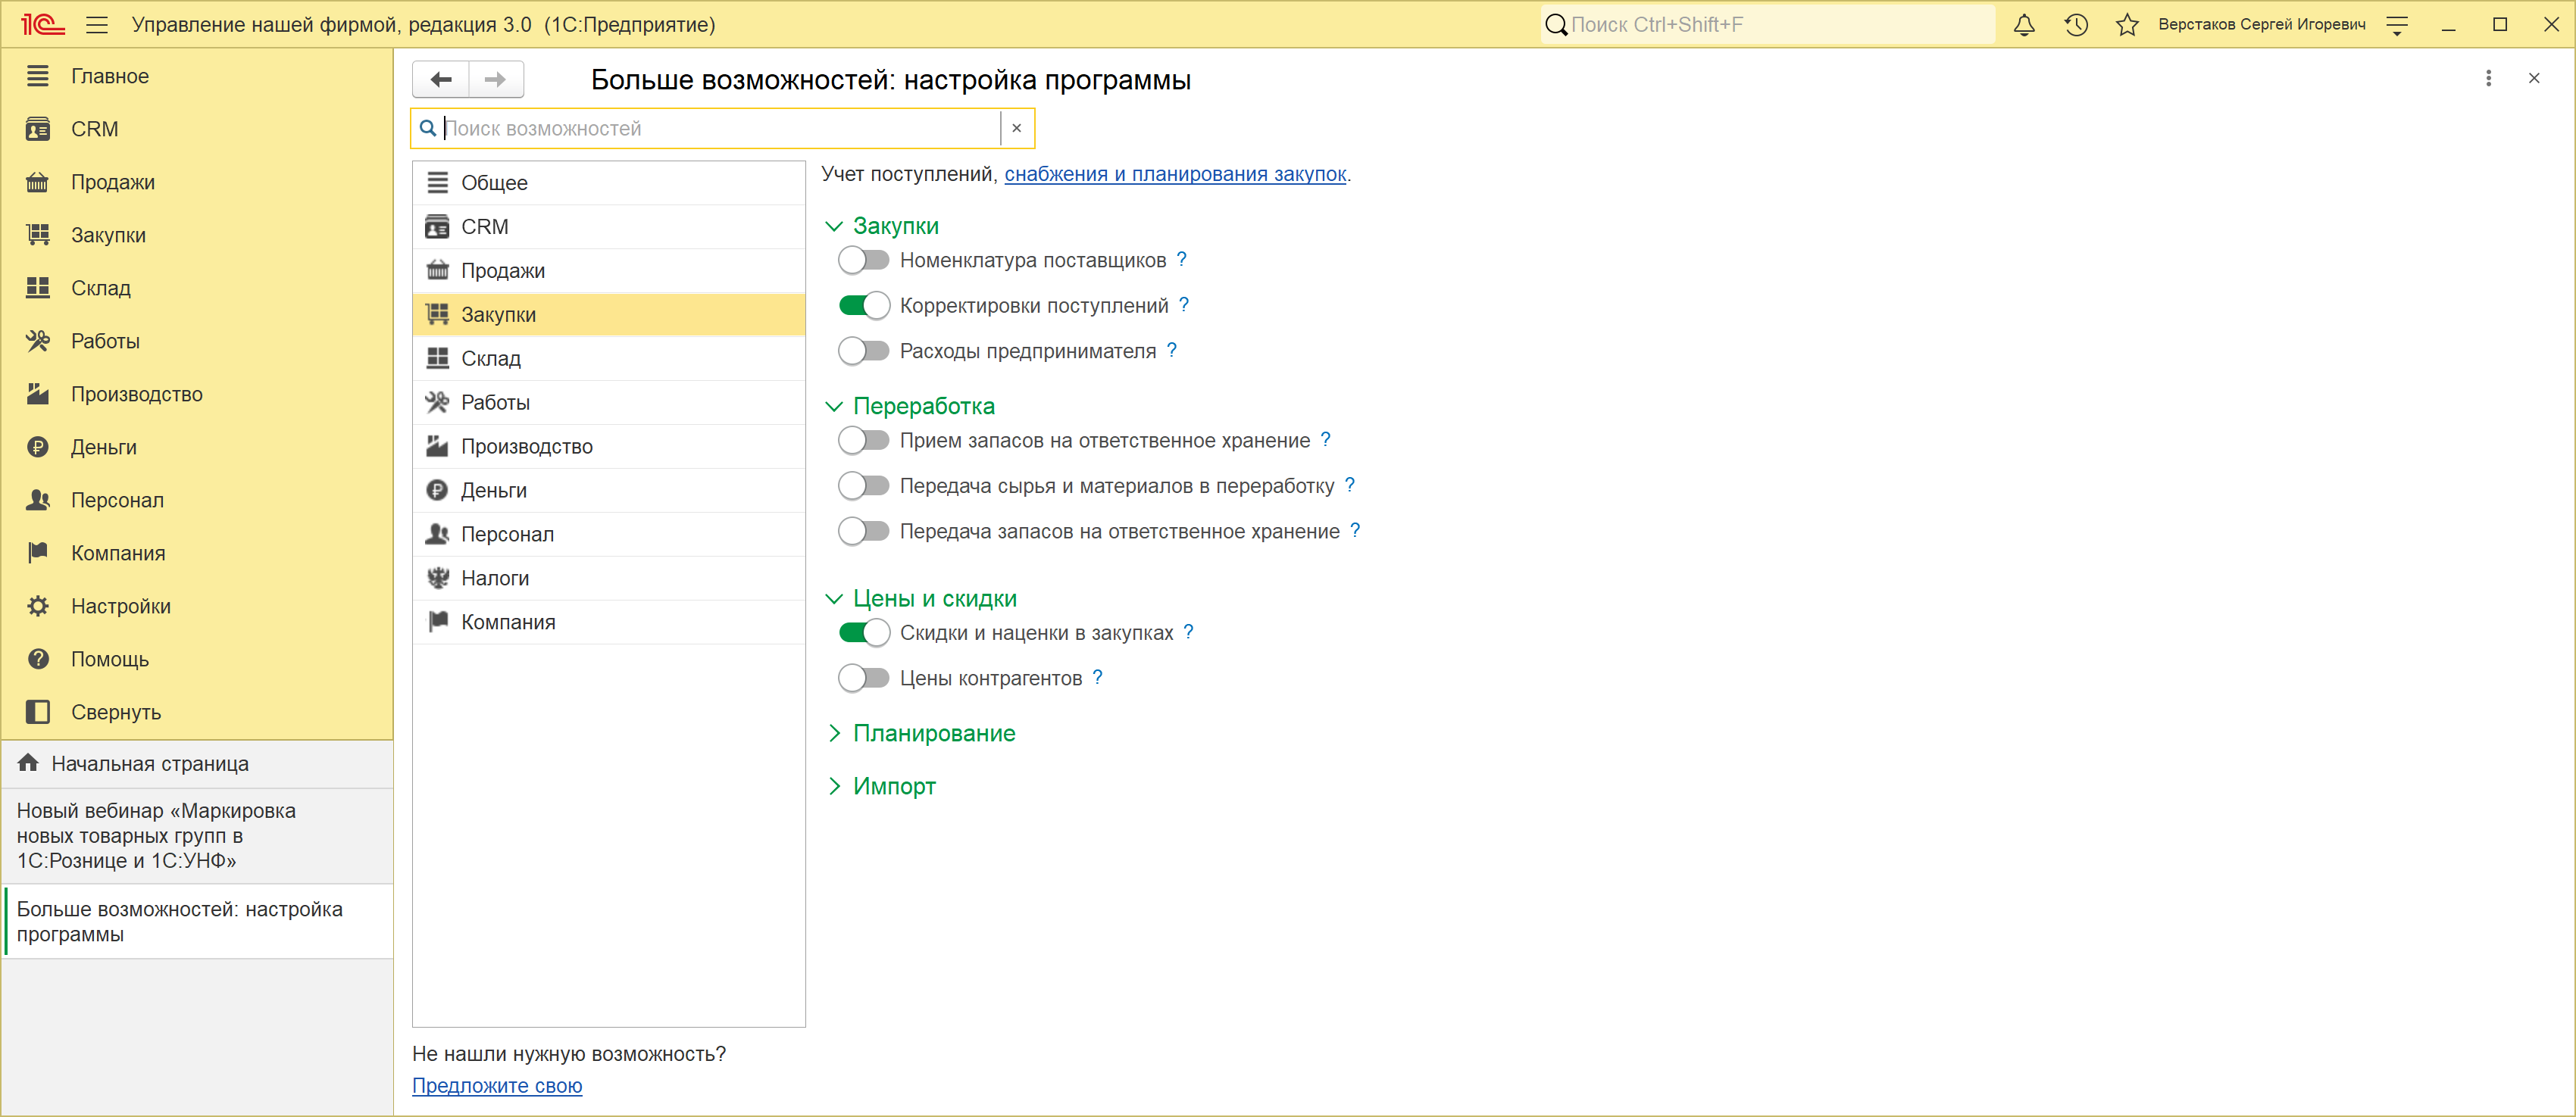Open the three-dot more menu of the settings form
2576x1117 pixels.
2488,78
